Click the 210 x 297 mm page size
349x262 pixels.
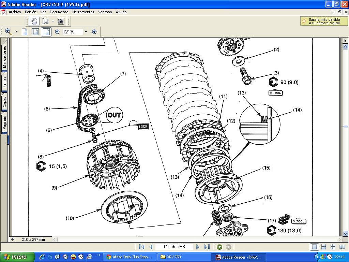click(x=33, y=239)
